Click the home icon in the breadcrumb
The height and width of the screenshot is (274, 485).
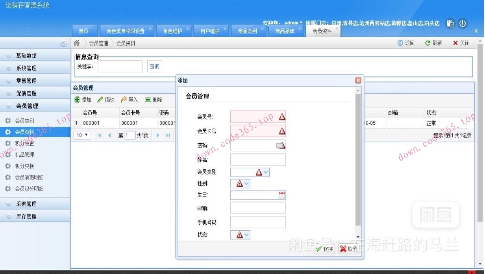76,43
